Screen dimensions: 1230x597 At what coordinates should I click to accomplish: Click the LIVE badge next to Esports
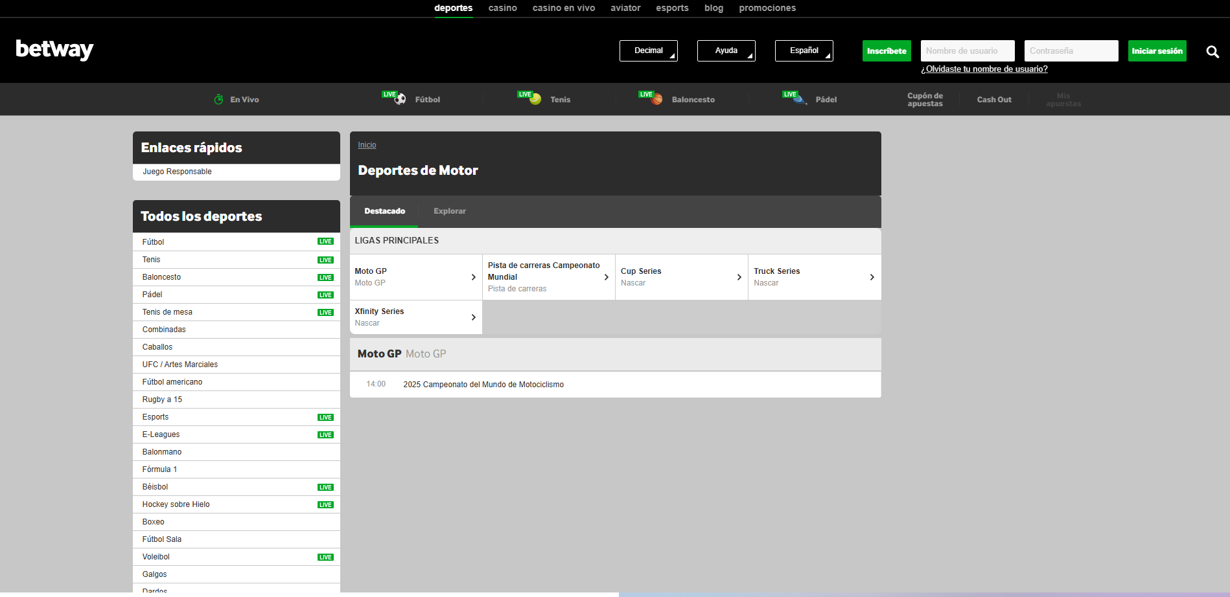[325, 418]
